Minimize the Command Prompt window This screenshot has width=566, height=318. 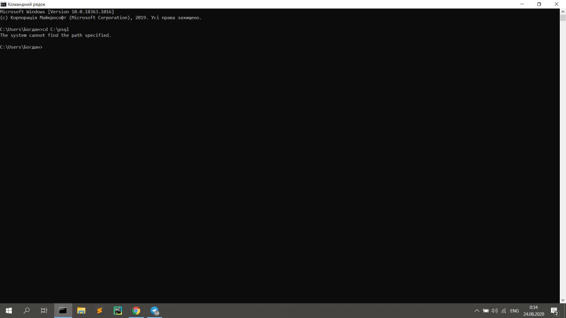click(x=522, y=4)
